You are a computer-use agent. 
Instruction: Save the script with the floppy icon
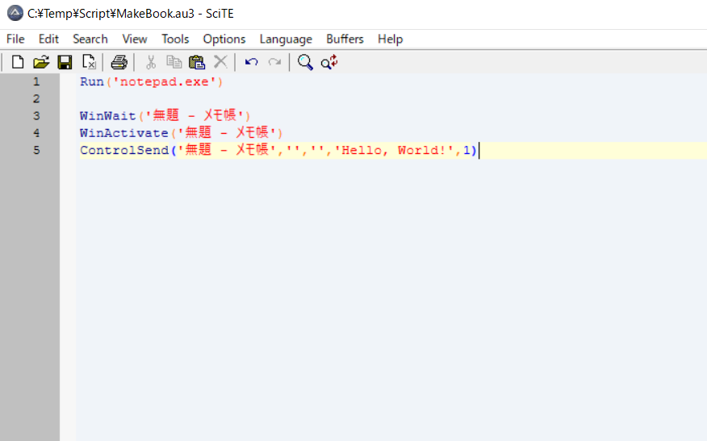pyautogui.click(x=65, y=62)
